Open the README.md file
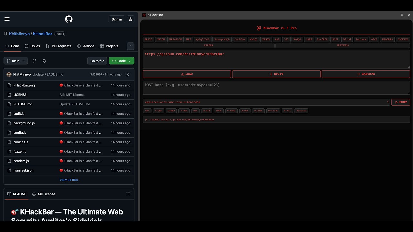This screenshot has height=232, width=413. 23,104
